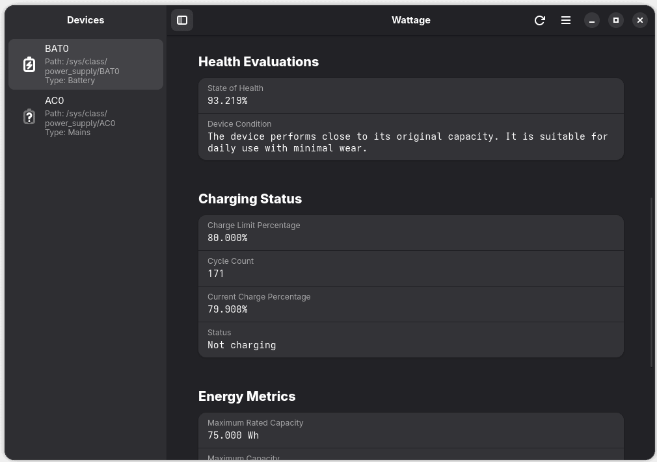Click the Device Condition description row
This screenshot has height=462, width=657.
click(x=410, y=136)
